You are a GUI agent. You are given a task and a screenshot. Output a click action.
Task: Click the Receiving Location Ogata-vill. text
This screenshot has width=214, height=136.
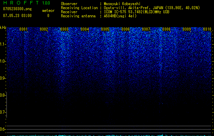tap(152, 8)
